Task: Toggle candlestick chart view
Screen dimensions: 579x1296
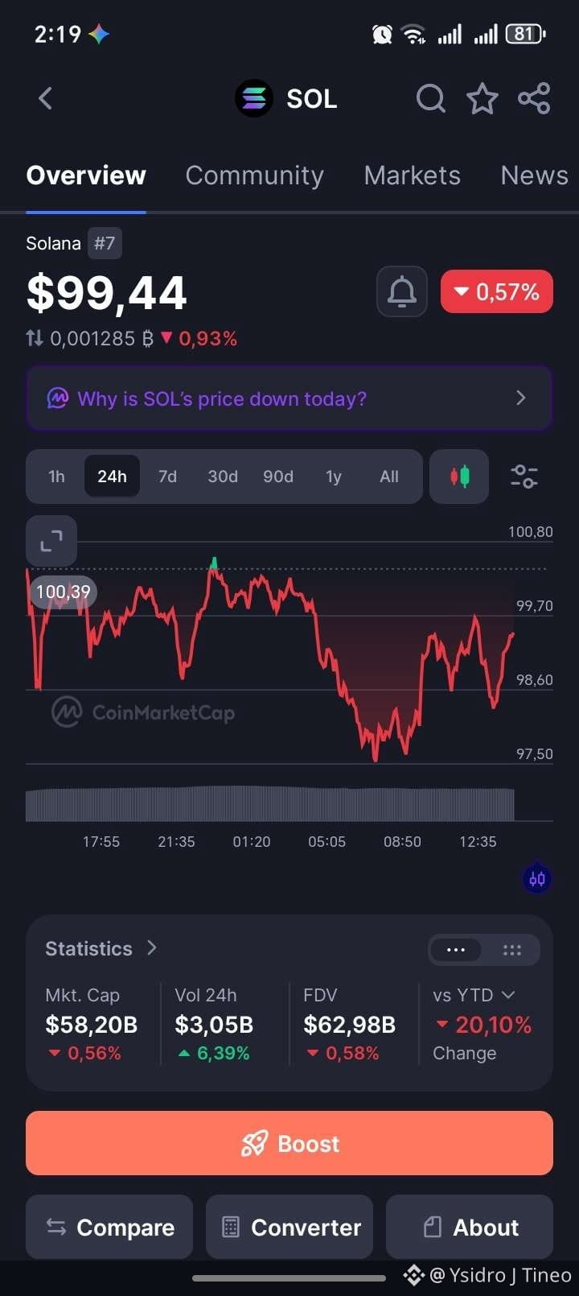Action: click(x=459, y=477)
